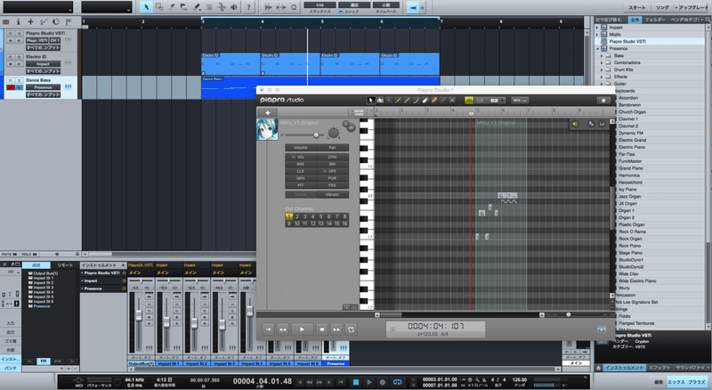This screenshot has height=390, width=712.
Task: Switch to the Browse view at bottom right
Action: click(697, 382)
